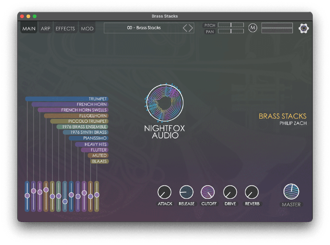This screenshot has width=330, height=245.
Task: Open the EFFECTS tab
Action: tap(65, 29)
